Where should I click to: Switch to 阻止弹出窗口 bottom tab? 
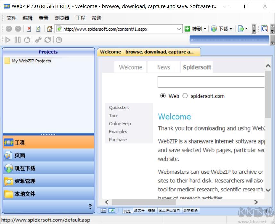pos(169,210)
